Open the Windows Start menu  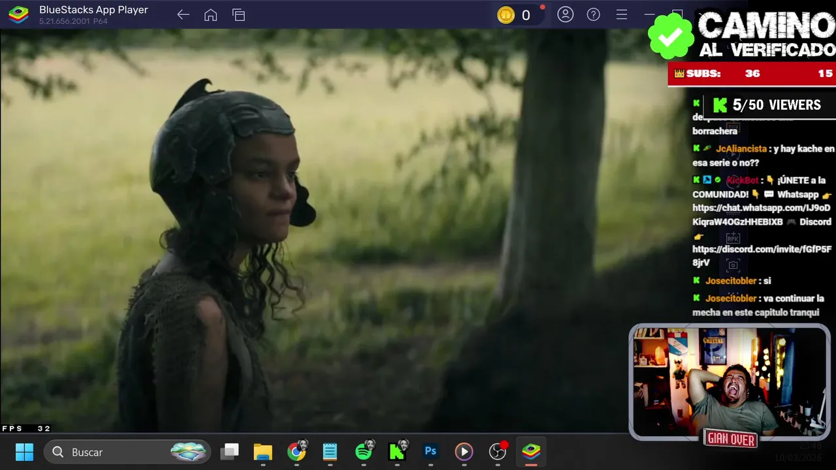(24, 452)
